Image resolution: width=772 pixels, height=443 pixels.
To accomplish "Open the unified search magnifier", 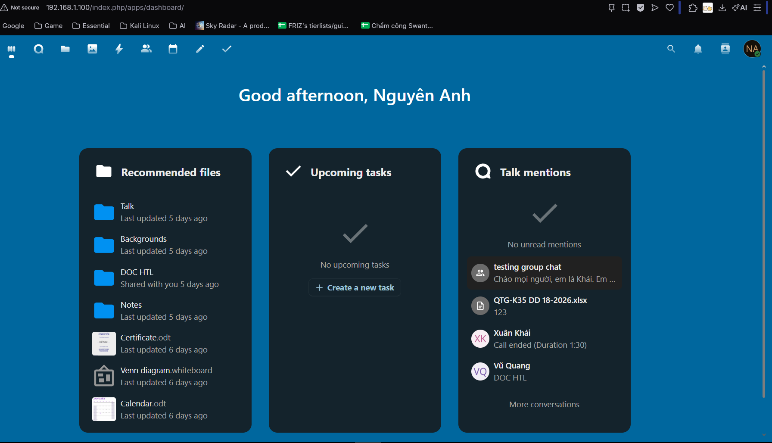I will point(671,49).
